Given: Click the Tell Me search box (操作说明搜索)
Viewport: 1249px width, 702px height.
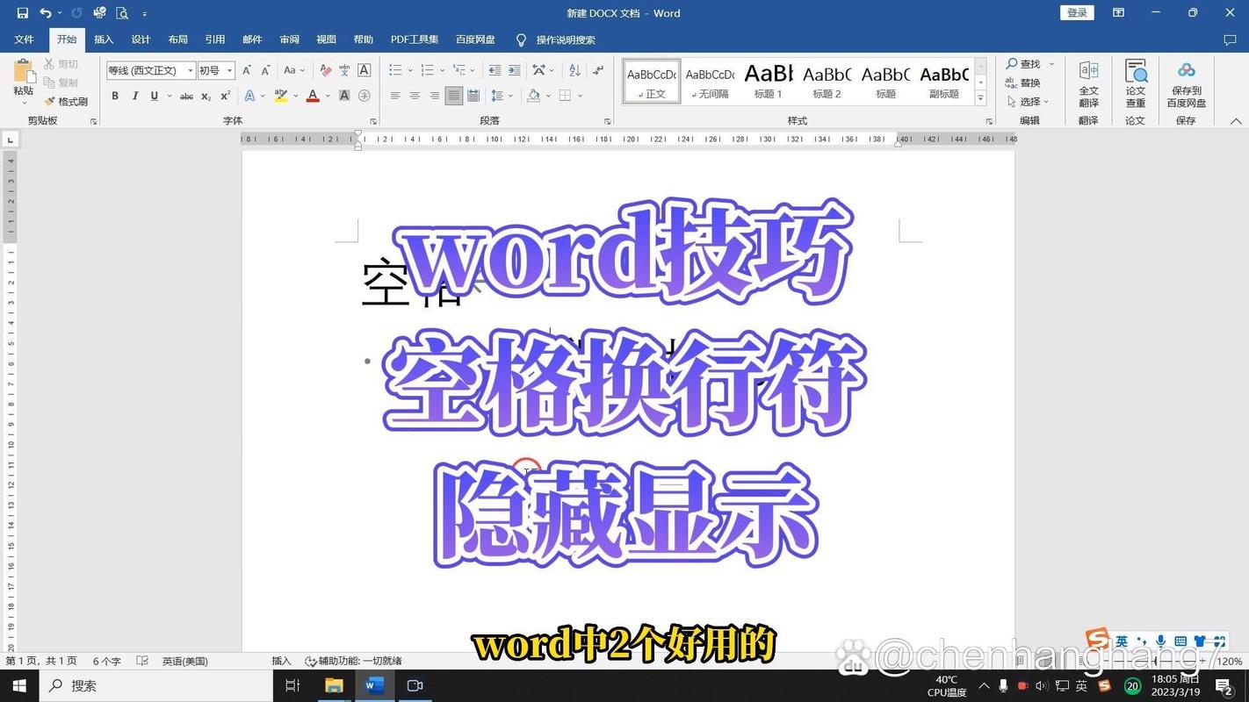Looking at the screenshot, I should [x=556, y=39].
